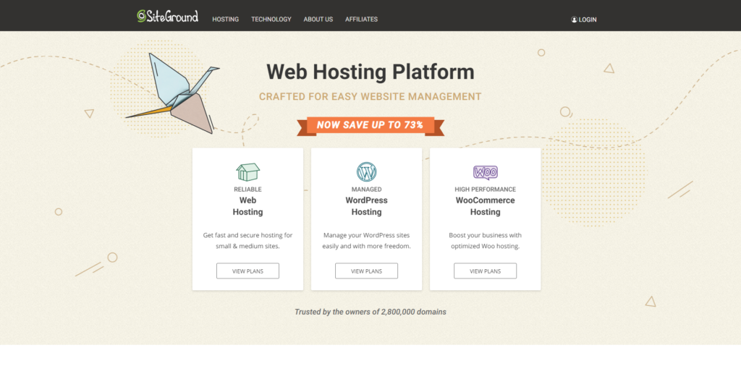Click the origami crane illustration
This screenshot has height=374, width=741.
(172, 93)
